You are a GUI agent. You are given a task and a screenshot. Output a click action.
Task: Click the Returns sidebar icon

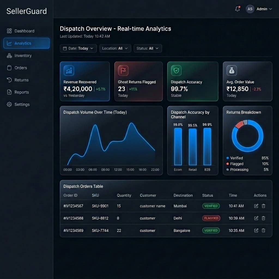tap(9, 80)
